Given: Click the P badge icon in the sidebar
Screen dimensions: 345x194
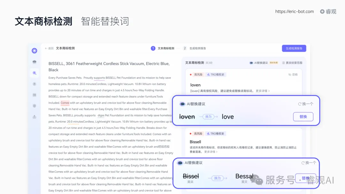Looking at the screenshot, I should pos(34,84).
